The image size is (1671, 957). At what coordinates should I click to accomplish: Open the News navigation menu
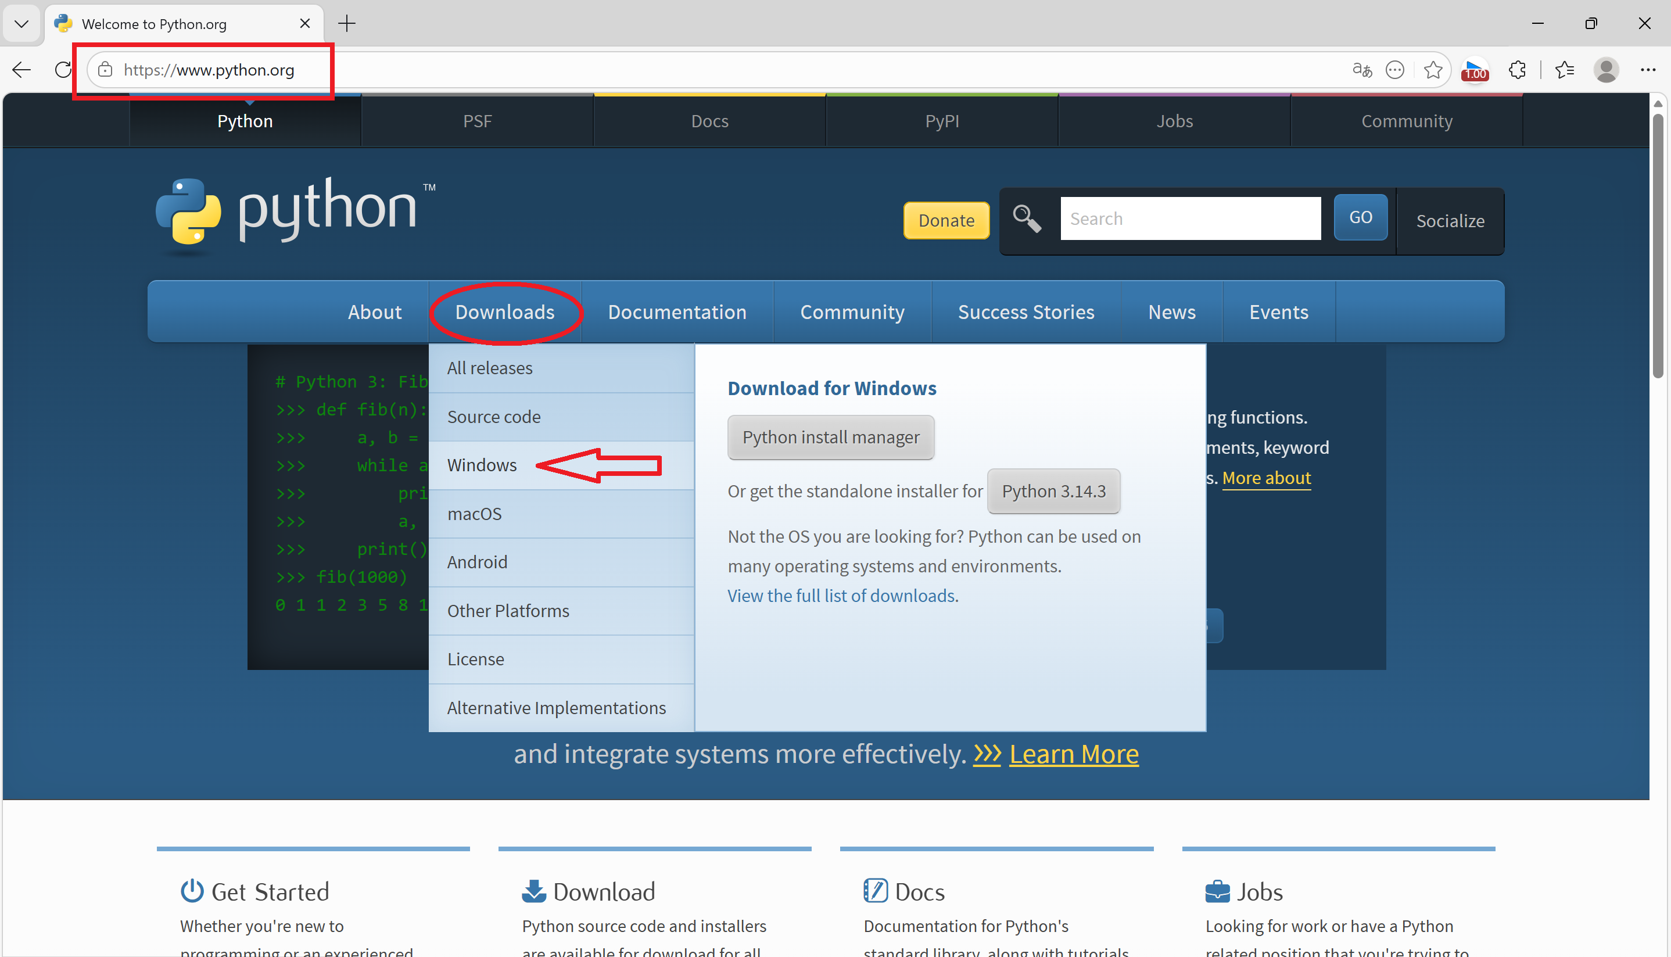(1171, 311)
